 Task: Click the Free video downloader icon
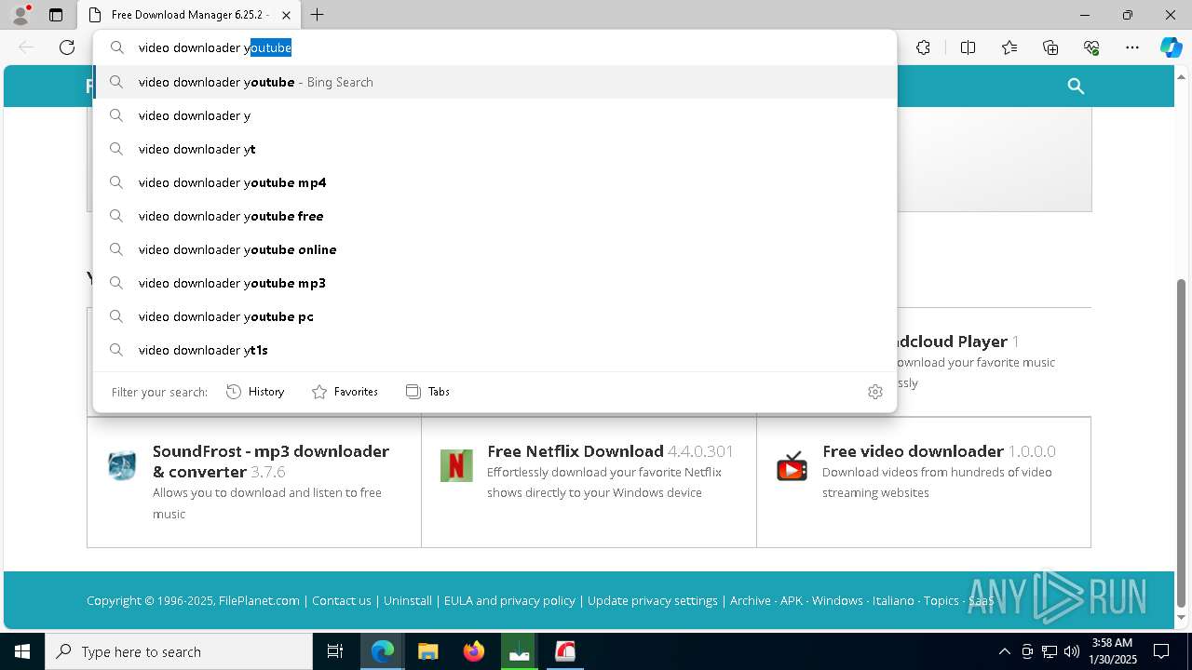point(792,465)
